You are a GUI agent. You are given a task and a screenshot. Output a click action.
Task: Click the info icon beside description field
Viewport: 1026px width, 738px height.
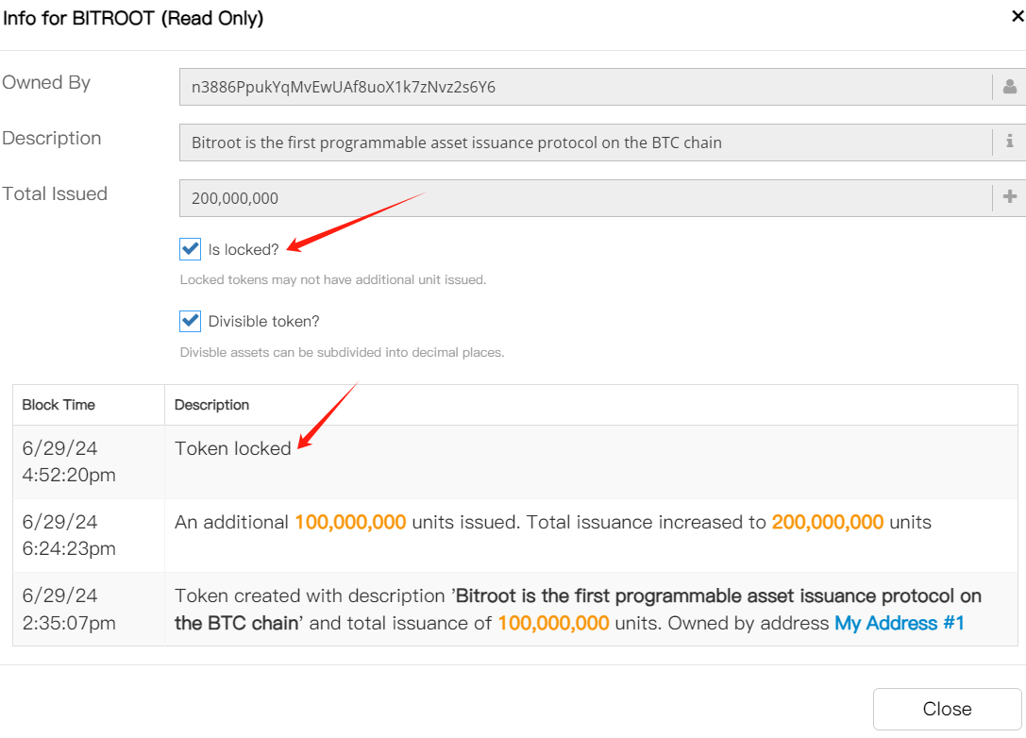(x=1009, y=143)
